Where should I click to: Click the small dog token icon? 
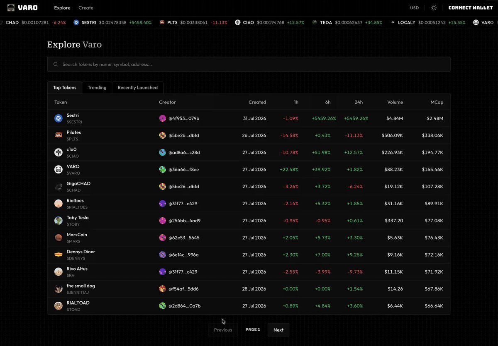[x=59, y=289]
